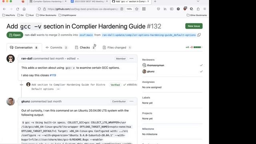This screenshot has width=256, height=144.
Task: Click the shield tracking protection icon
Action: tap(39, 9)
